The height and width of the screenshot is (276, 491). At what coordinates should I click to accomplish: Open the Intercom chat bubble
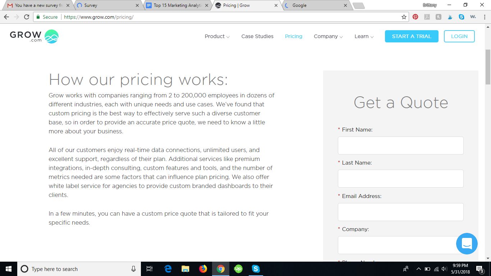pos(467,244)
